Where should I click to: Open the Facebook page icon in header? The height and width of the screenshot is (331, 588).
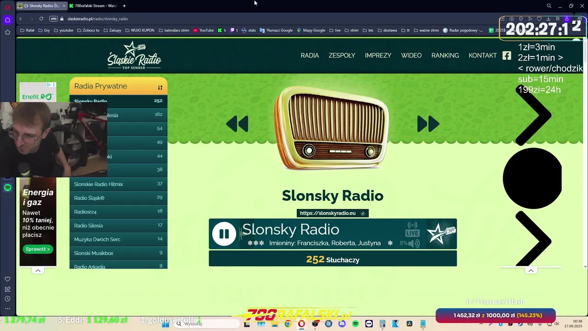(x=507, y=55)
